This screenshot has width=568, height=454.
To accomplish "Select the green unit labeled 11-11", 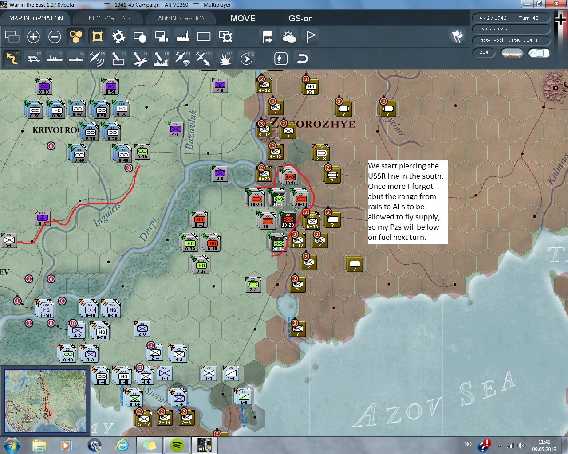I will 279,198.
